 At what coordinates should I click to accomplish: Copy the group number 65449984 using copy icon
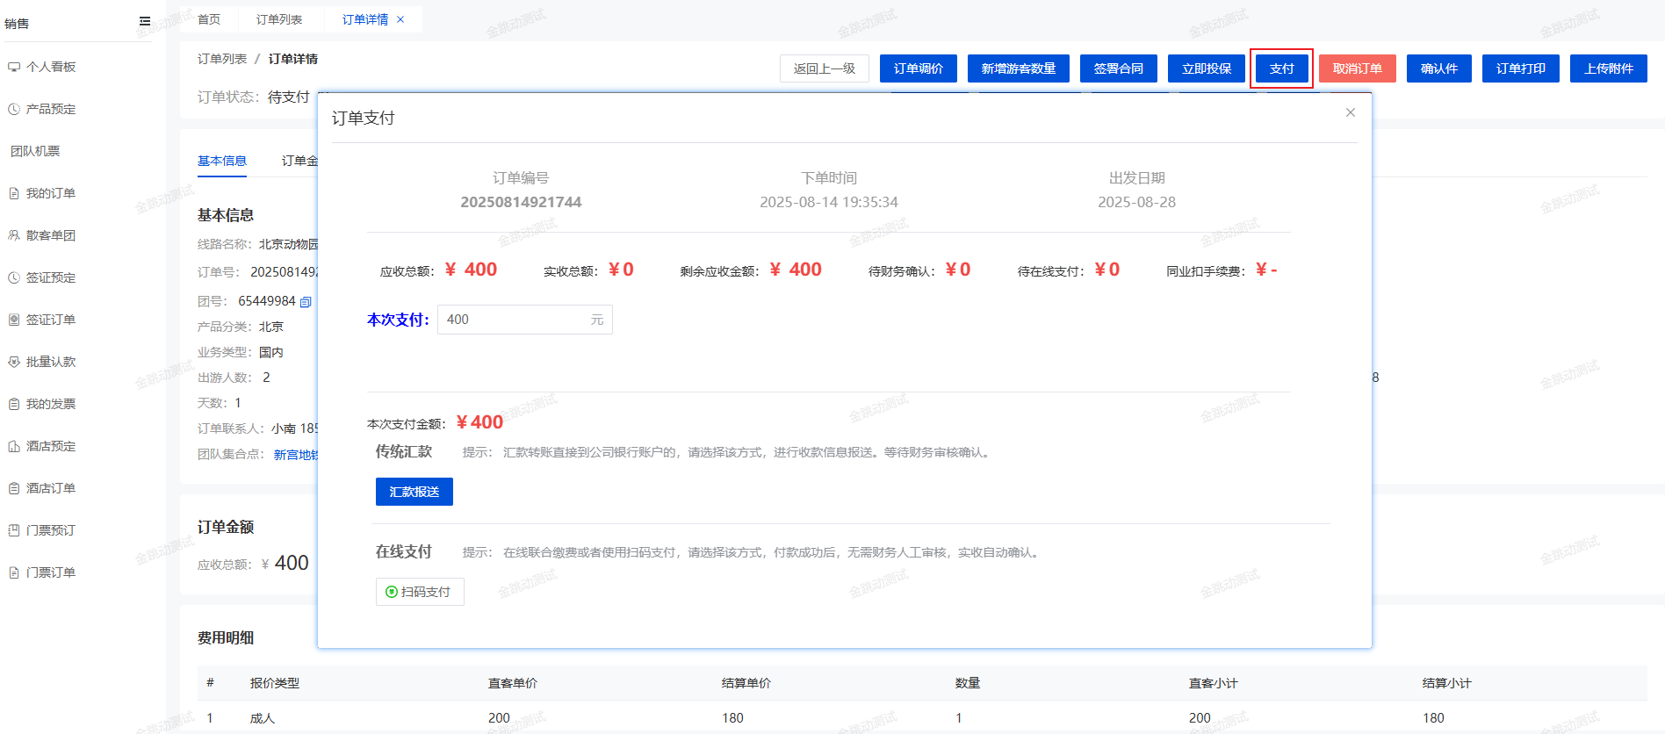pos(306,302)
